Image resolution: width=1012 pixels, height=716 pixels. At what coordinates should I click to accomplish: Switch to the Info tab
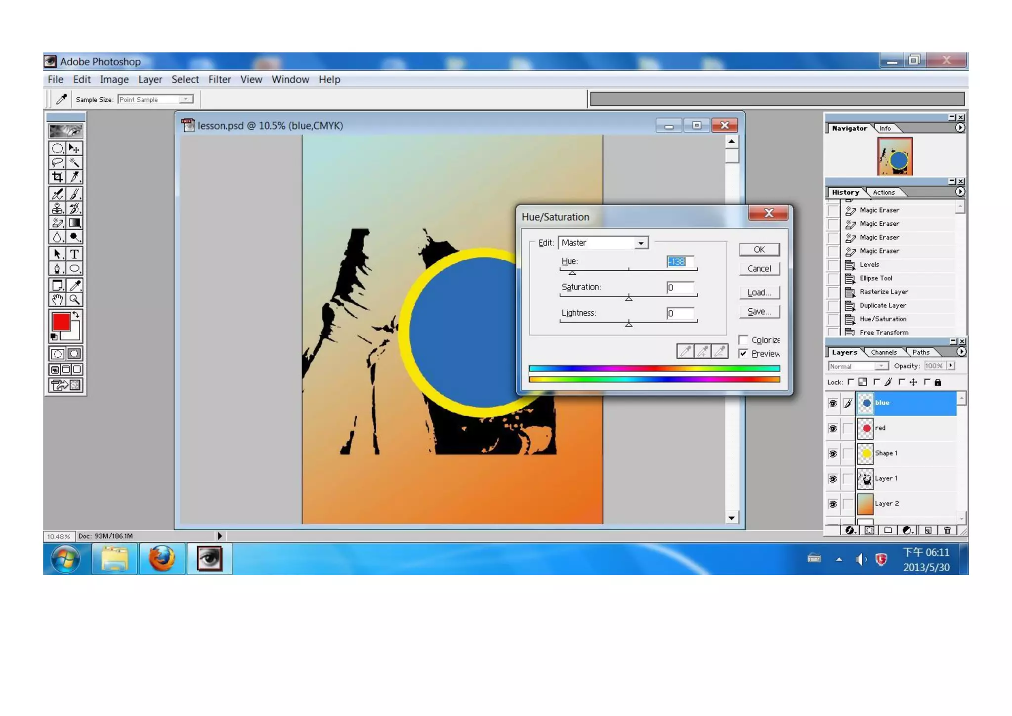pyautogui.click(x=885, y=128)
